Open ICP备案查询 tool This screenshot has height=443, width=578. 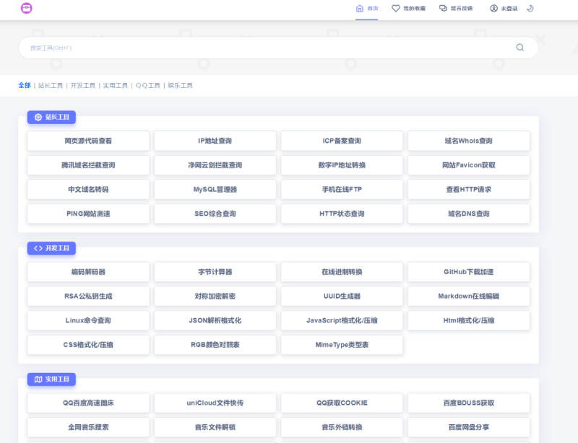point(342,141)
